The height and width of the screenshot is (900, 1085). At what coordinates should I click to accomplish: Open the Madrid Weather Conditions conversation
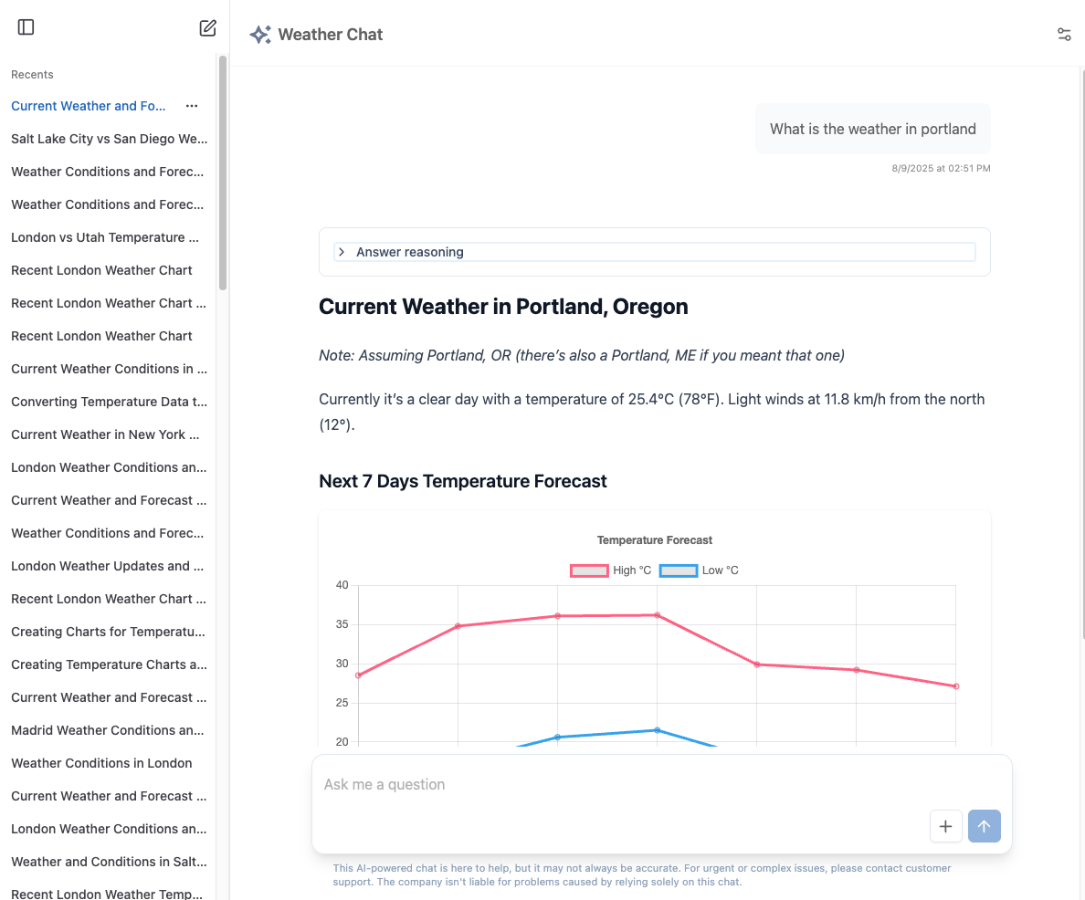(107, 730)
